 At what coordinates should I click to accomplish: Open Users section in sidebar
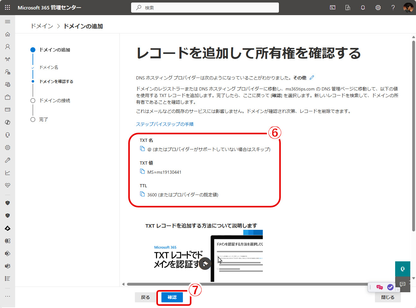coord(8,47)
